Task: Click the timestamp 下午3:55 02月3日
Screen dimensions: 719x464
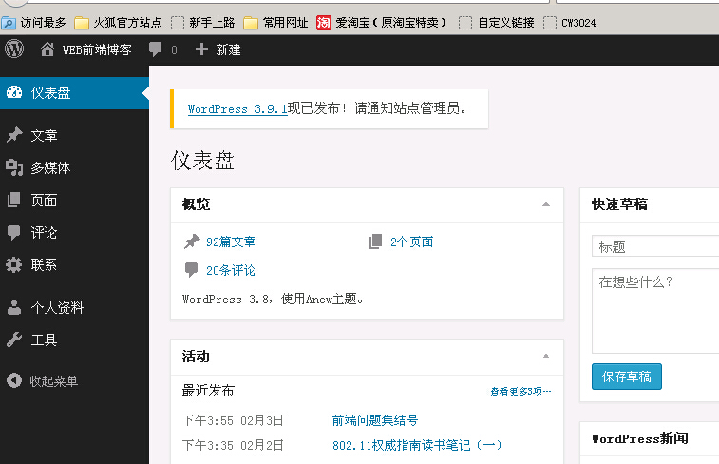Action: click(233, 420)
